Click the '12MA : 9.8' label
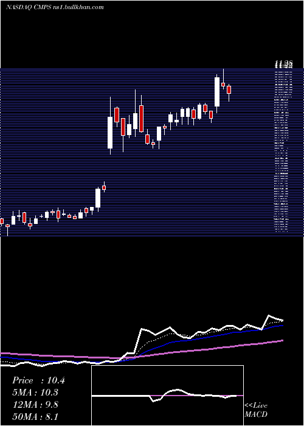This screenshot has width=304, height=426. pyautogui.click(x=35, y=405)
